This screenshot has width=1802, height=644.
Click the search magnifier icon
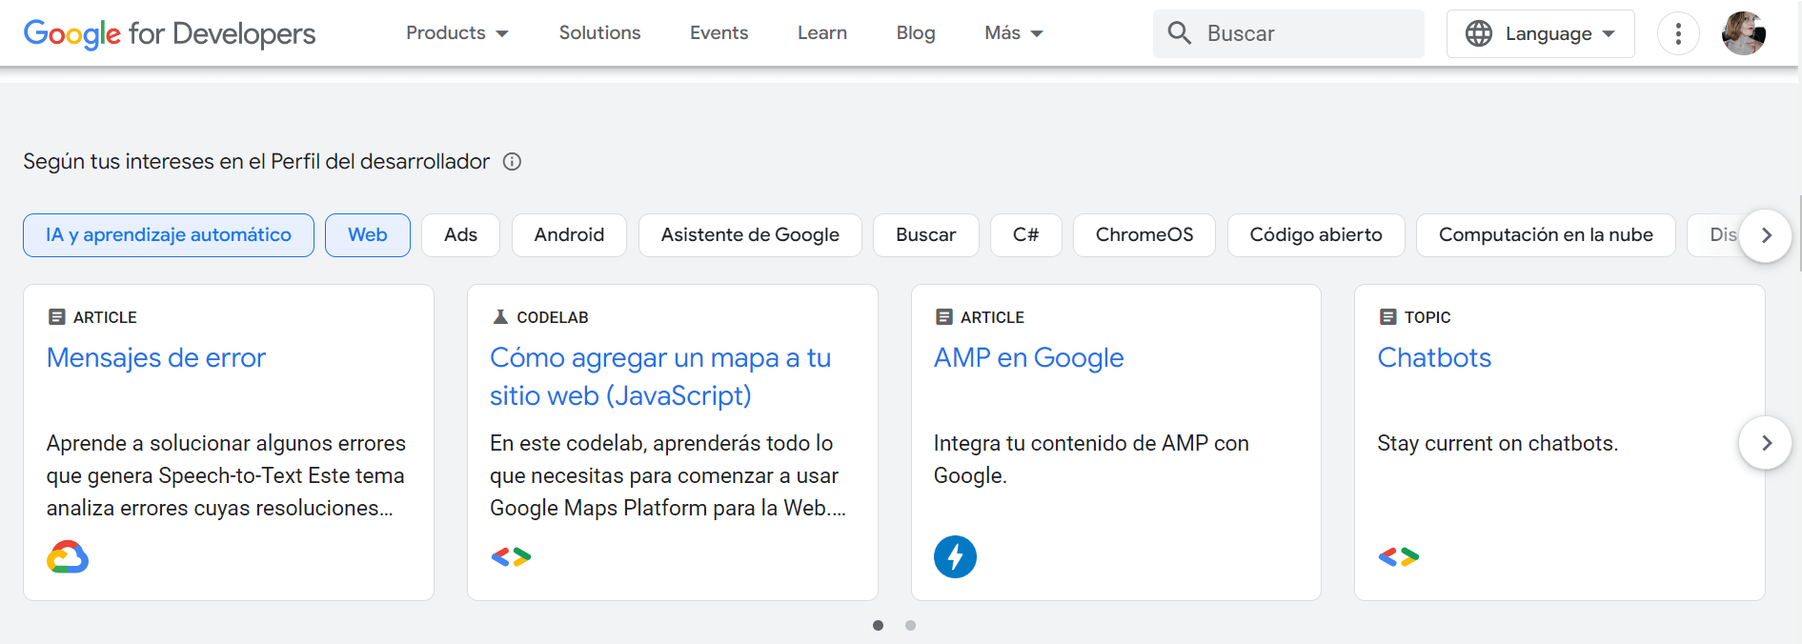(1179, 33)
